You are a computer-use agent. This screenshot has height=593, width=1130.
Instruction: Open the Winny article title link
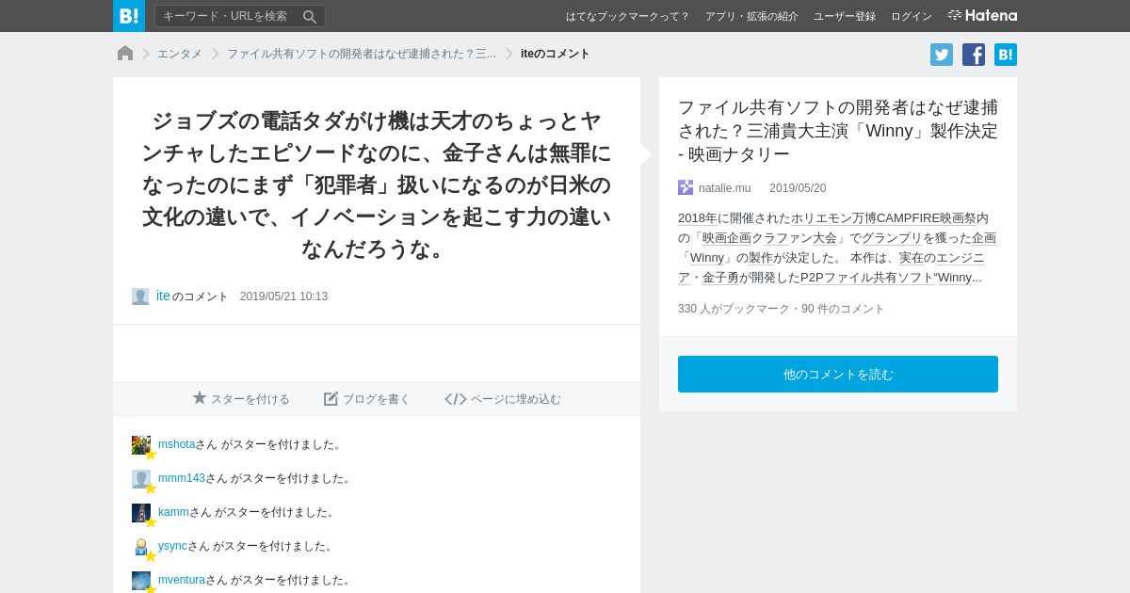tap(837, 130)
